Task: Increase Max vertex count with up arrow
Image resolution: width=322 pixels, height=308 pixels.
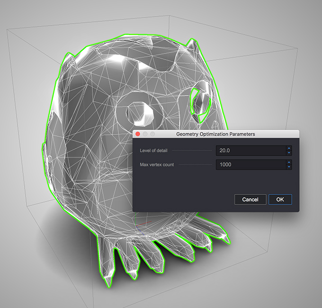Action: (289, 162)
